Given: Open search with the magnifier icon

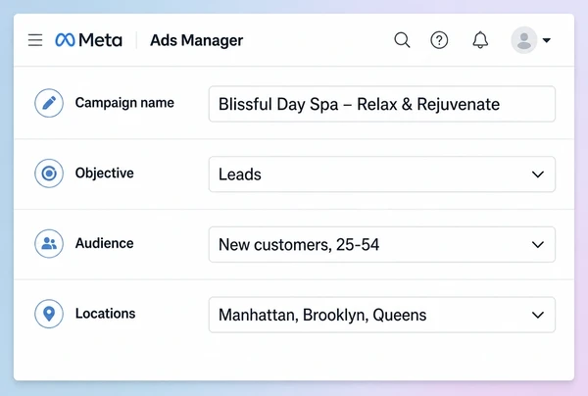Looking at the screenshot, I should [402, 40].
